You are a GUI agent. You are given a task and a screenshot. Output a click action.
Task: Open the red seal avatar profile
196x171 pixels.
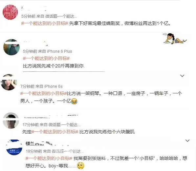pyautogui.click(x=10, y=12)
